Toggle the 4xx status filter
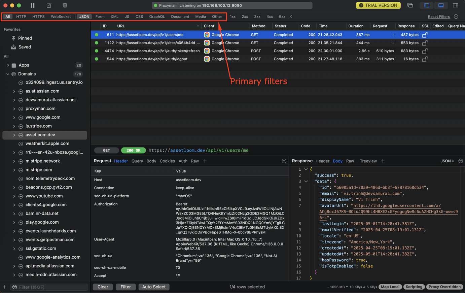 270,17
